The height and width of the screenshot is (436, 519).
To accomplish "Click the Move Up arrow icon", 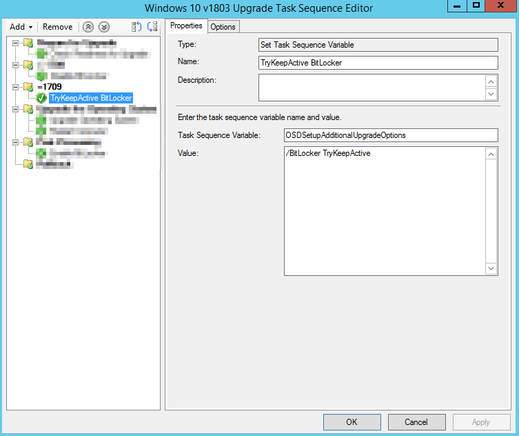I will point(88,27).
